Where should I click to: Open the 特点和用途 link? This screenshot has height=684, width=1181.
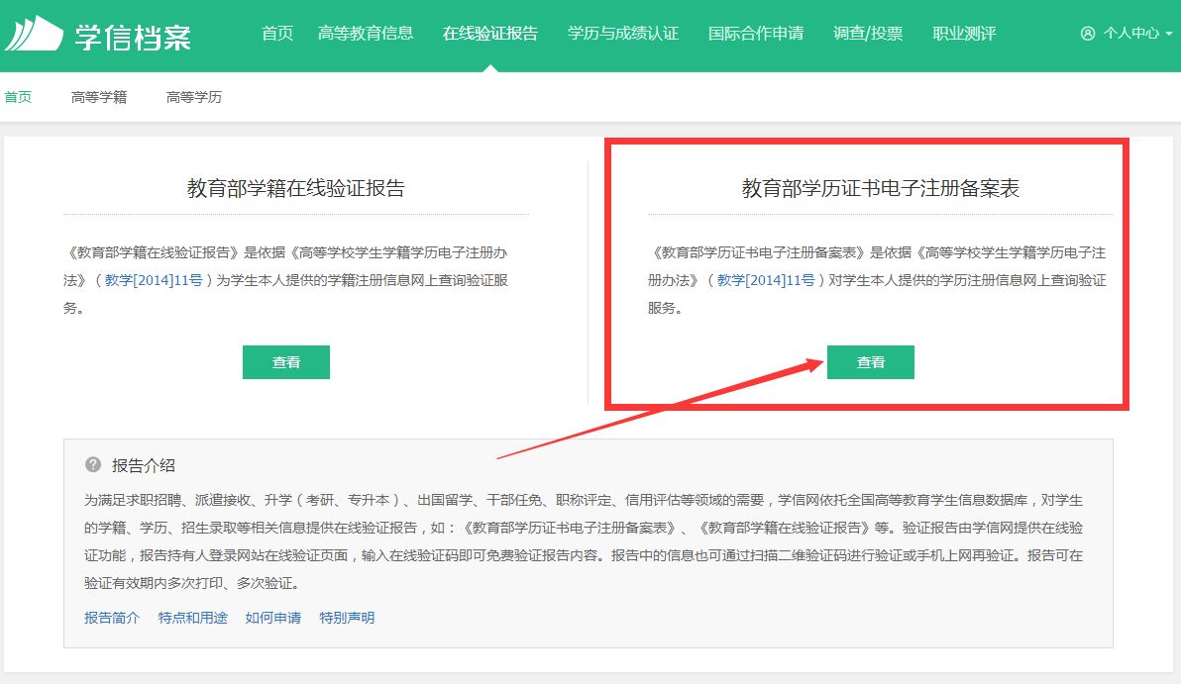coord(193,618)
